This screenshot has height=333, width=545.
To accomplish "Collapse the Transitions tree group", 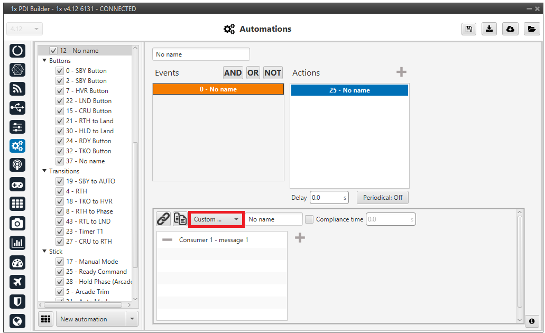I will coord(44,171).
